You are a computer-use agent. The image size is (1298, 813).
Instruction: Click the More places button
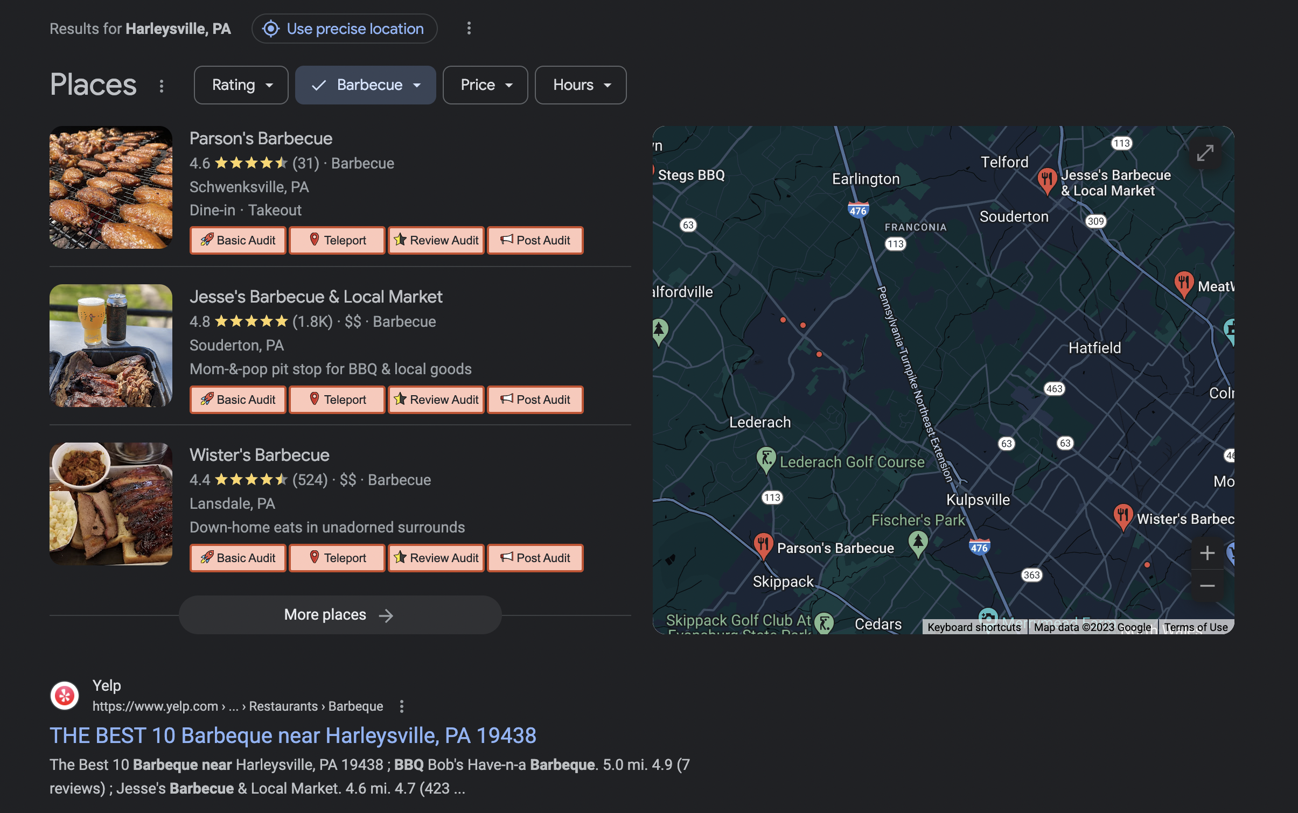pos(340,614)
